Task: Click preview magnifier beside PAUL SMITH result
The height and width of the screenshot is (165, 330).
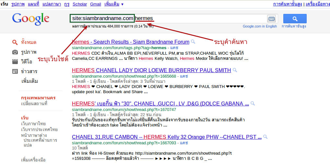Action: point(235,70)
